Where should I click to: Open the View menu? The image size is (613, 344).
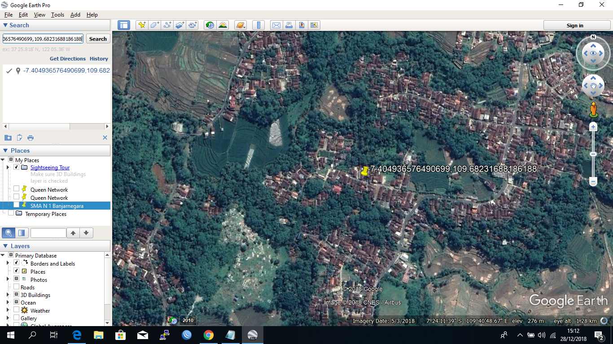[39, 15]
